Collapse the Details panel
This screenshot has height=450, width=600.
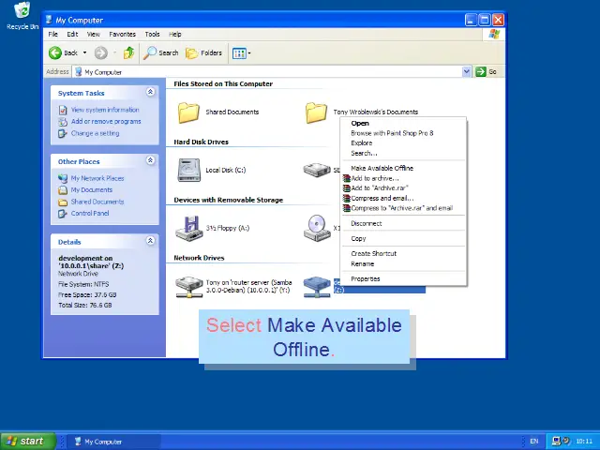[x=150, y=241]
